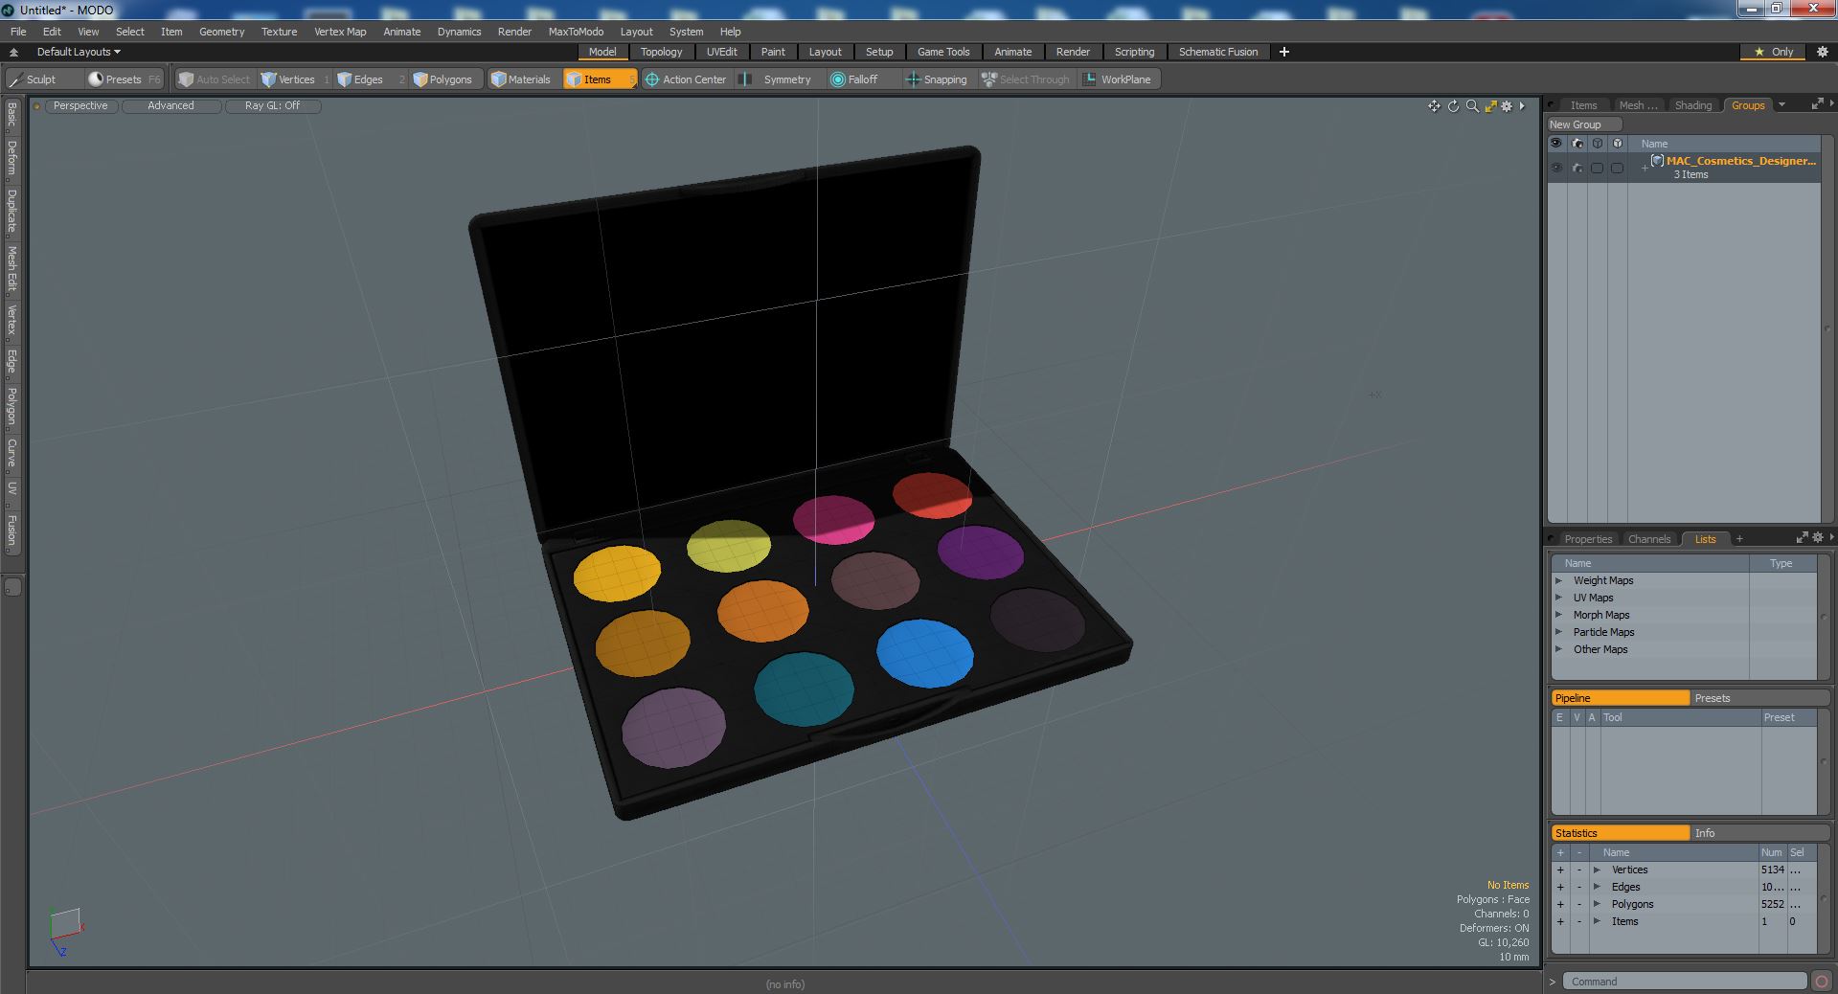Expand Polygons row in Statistics
The image size is (1838, 994).
click(1597, 904)
